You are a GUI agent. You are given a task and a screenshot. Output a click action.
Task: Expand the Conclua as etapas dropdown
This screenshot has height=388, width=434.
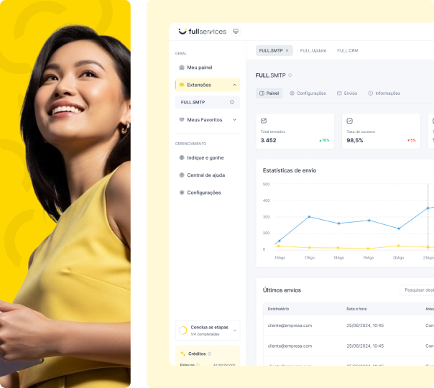(x=236, y=331)
